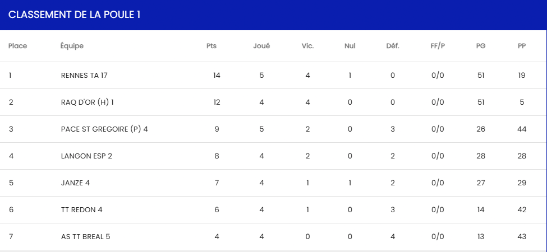Select the FF/P column header
The image size is (547, 252).
click(x=438, y=46)
